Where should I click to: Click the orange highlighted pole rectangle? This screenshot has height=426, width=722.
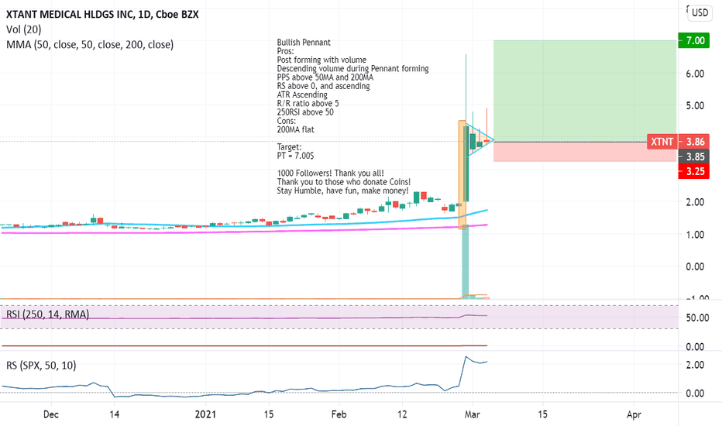[x=462, y=174]
